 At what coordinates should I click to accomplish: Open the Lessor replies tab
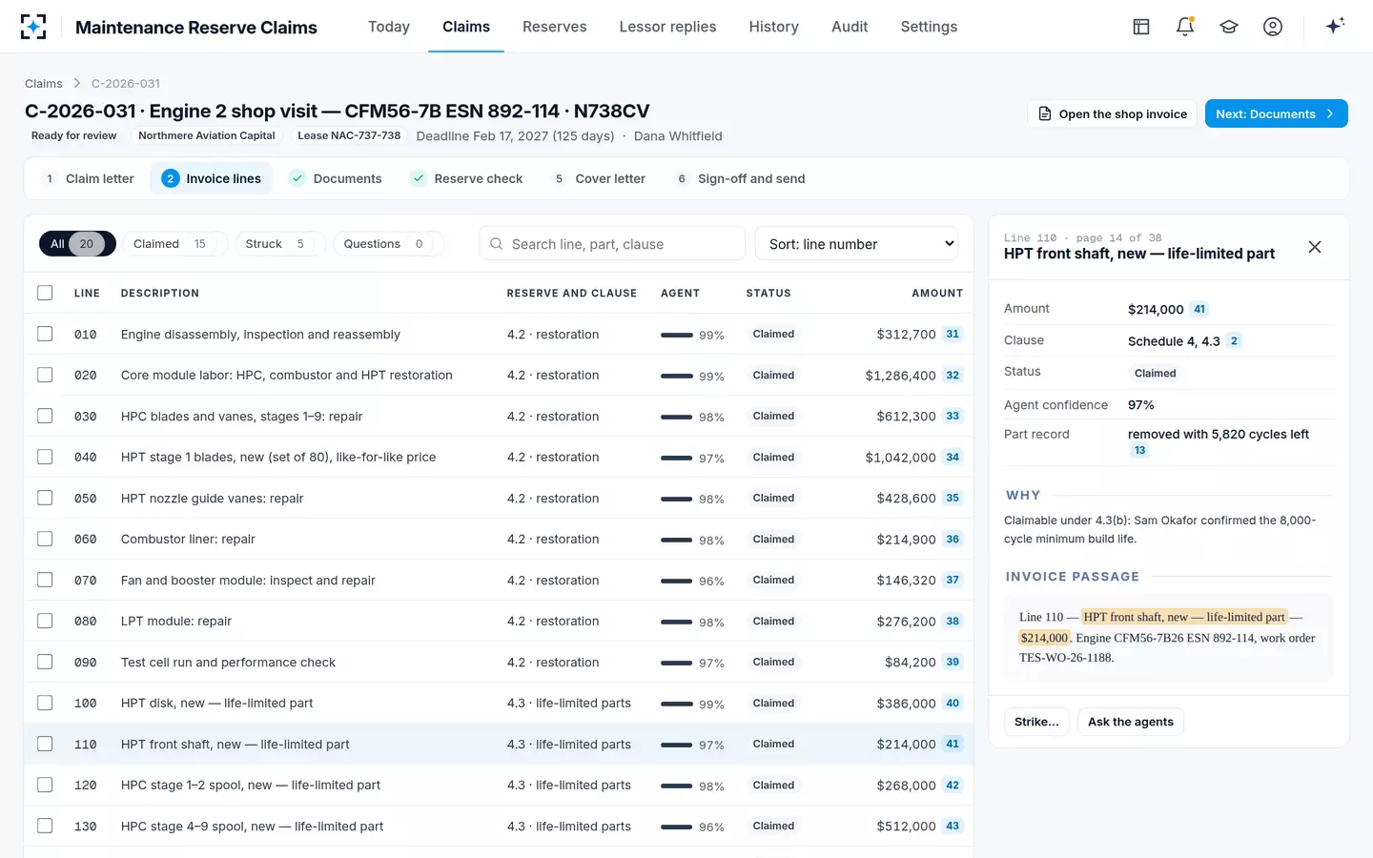click(667, 27)
